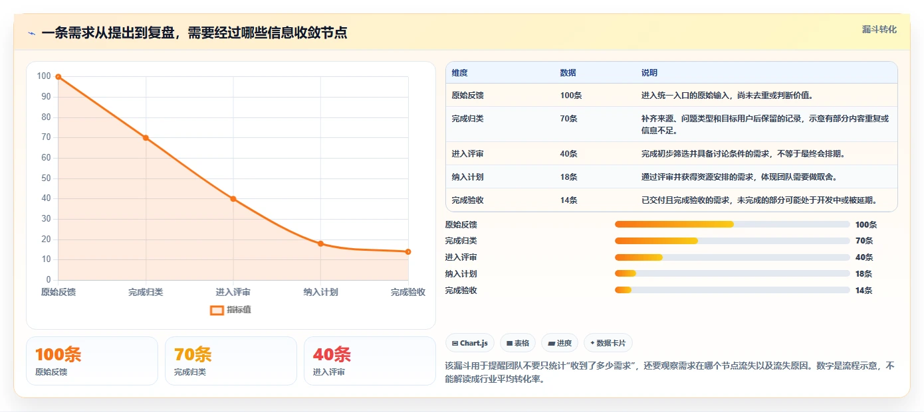Click the chart data point at 100 for 原始反馈
The height and width of the screenshot is (412, 924).
pyautogui.click(x=58, y=77)
